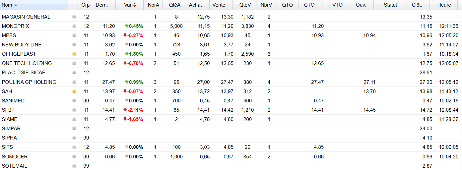Select the Heure column header
This screenshot has width=462, height=170.
click(444, 5)
